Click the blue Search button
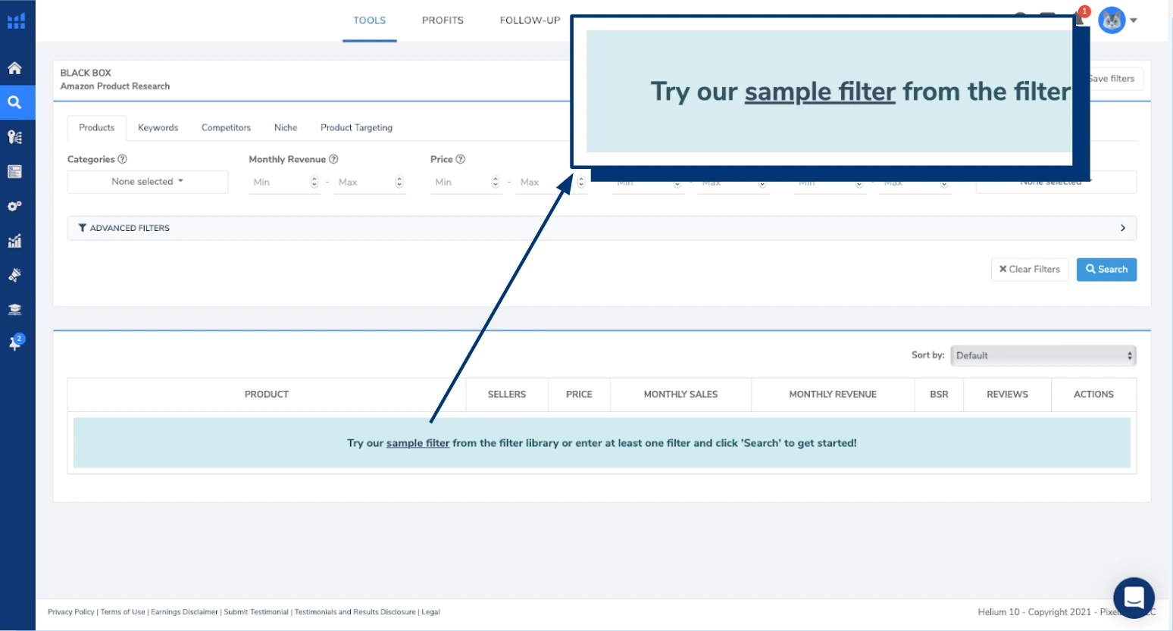The image size is (1173, 631). click(x=1106, y=270)
